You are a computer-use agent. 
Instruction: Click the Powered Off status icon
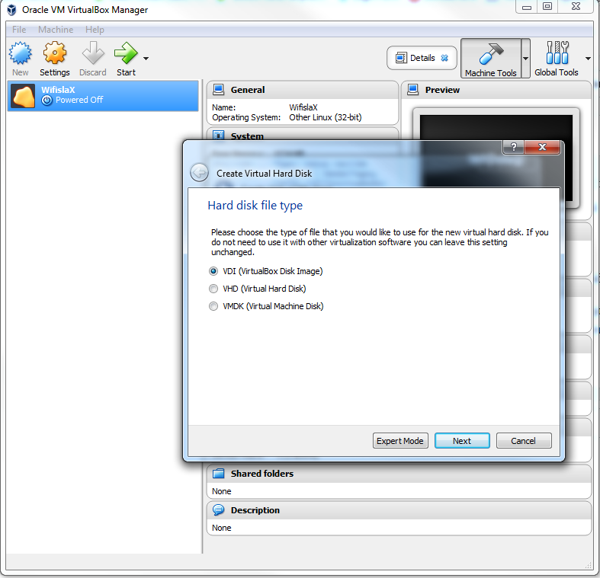tap(47, 101)
